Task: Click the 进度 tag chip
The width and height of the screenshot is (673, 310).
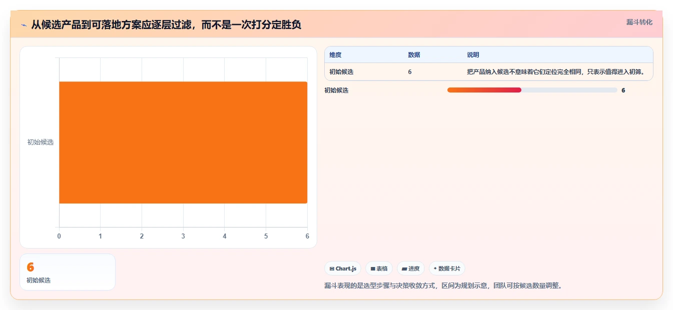Action: click(410, 268)
